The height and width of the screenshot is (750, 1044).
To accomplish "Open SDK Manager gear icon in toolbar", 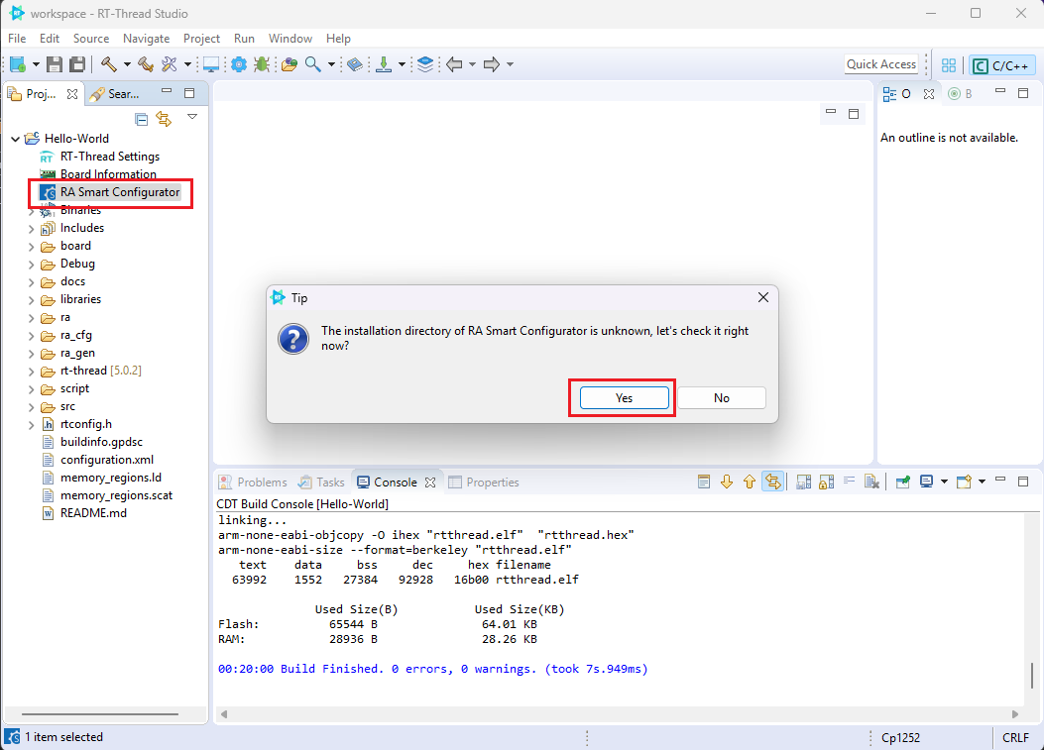I will tap(239, 64).
